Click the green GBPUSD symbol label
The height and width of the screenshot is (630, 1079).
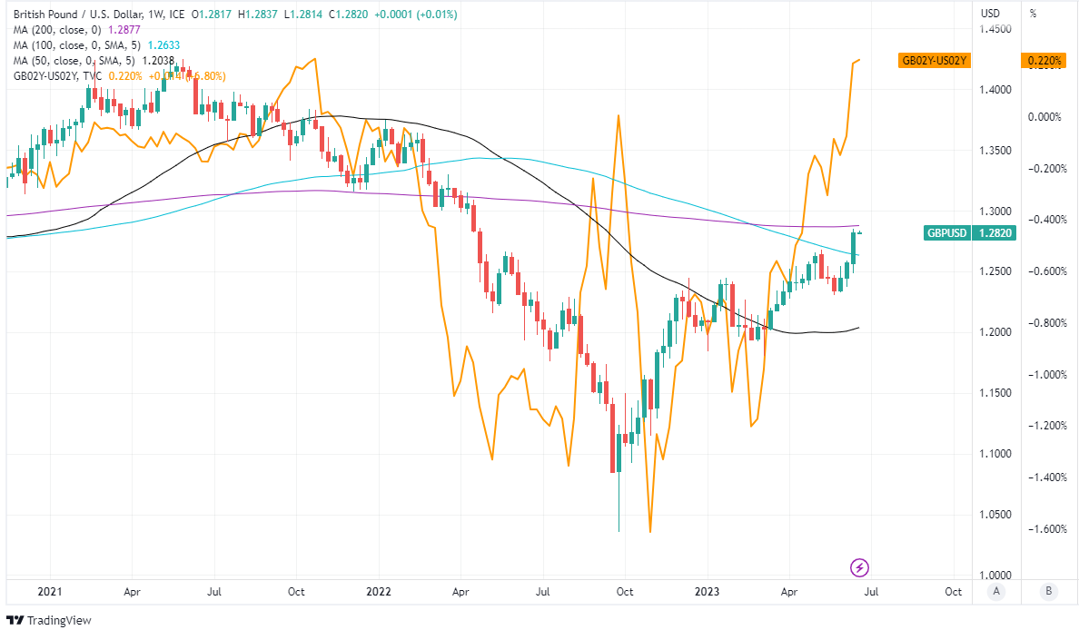pyautogui.click(x=945, y=233)
